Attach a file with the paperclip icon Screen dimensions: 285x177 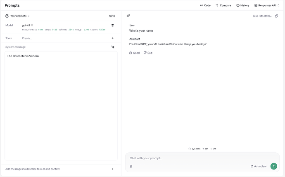pos(131,166)
